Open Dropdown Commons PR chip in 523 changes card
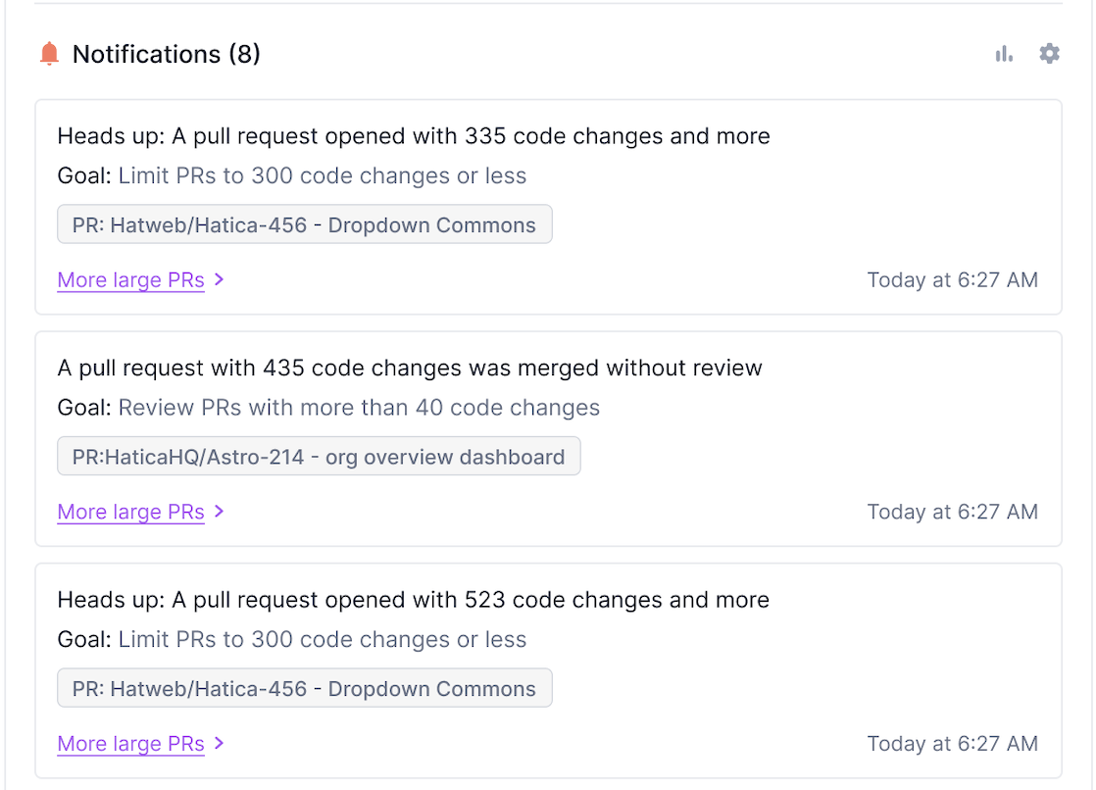This screenshot has width=1096, height=790. tap(304, 689)
